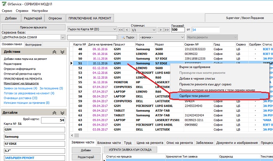This screenshot has width=273, height=161.
Task: Switch to Заявени части tab
Action: pyautogui.click(x=83, y=142)
